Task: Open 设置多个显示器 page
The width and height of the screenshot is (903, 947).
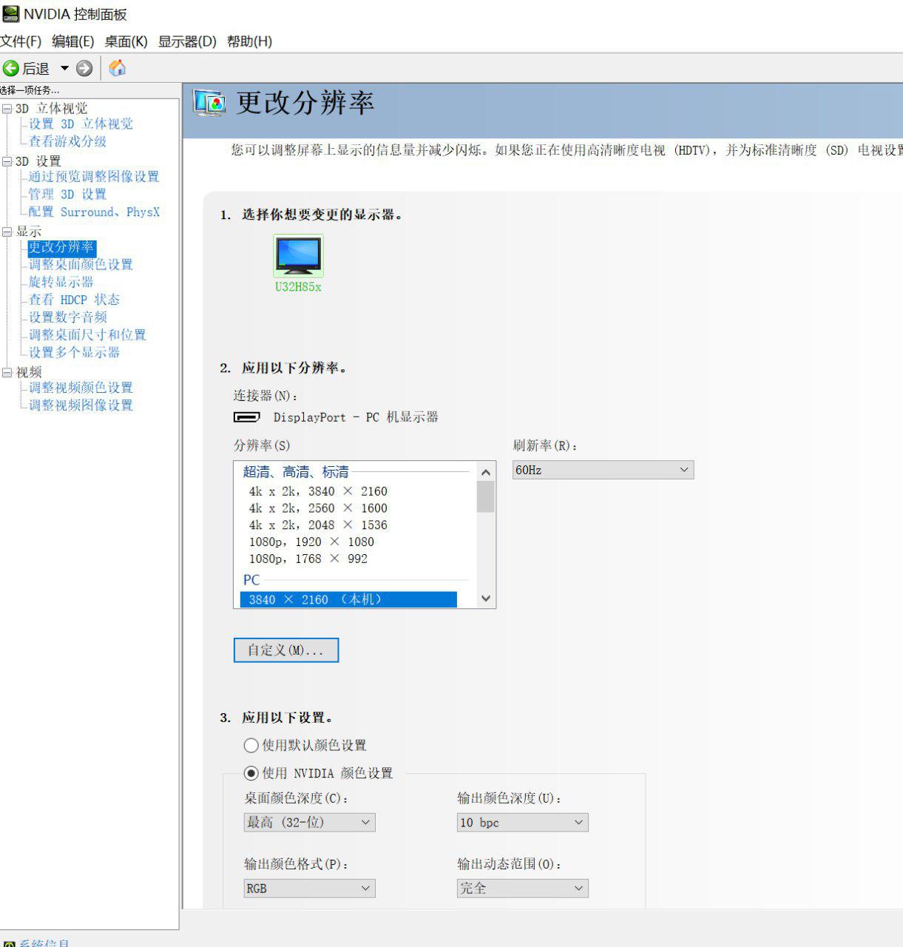Action: (74, 353)
